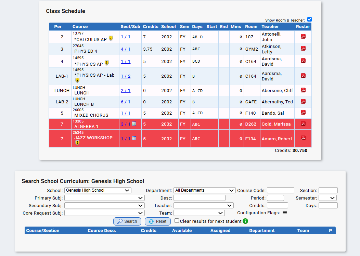This screenshot has height=256, width=360.
Task: Expand the Core Request Subj dropdown
Action: 104,213
